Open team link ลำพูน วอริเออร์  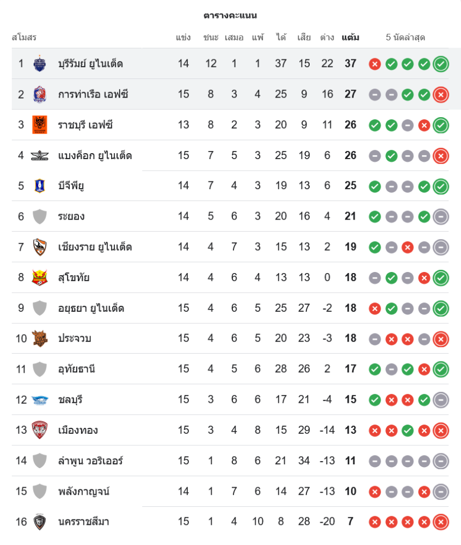90,461
